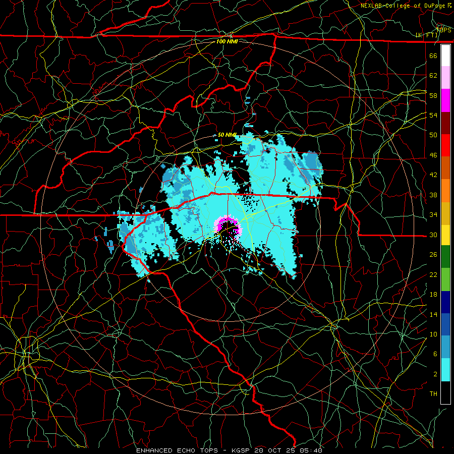Click the legend value '10'
This screenshot has height=454, width=454.
[433, 334]
